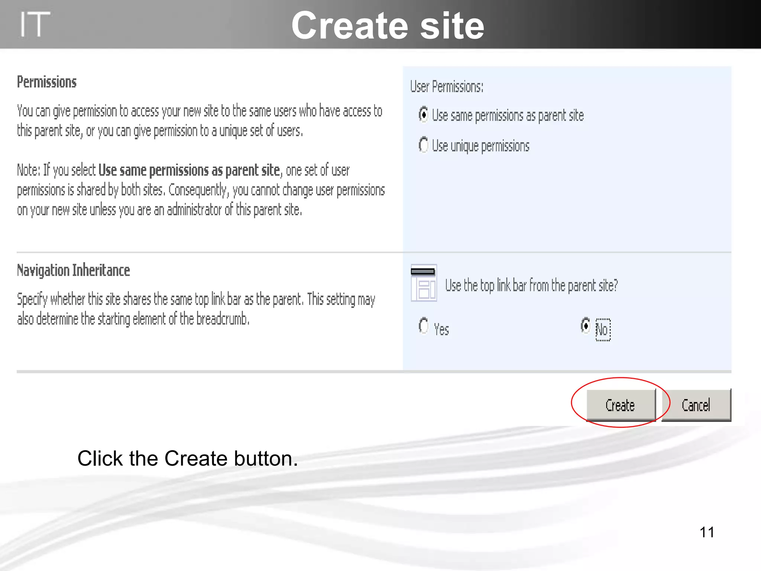Click the 'Create site' slide title
This screenshot has height=571, width=761.
[388, 25]
